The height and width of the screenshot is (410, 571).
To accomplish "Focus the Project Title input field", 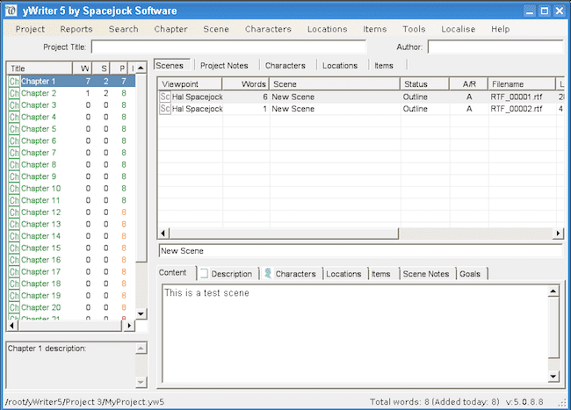I will tap(228, 47).
